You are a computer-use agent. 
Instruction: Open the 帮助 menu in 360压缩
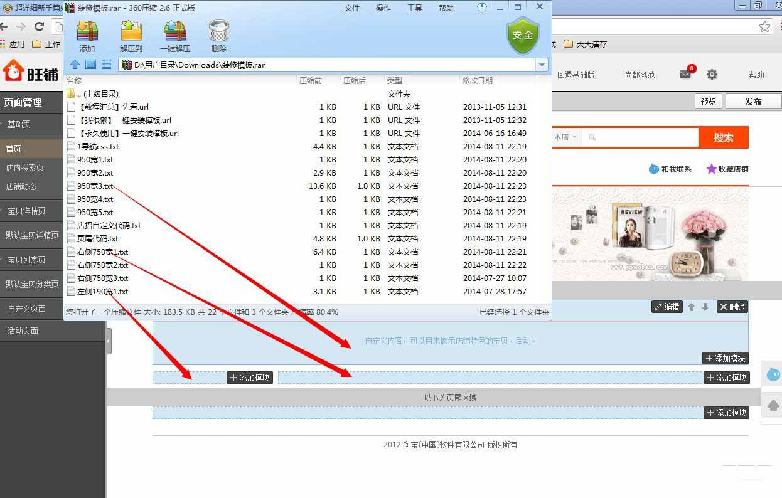coord(446,8)
